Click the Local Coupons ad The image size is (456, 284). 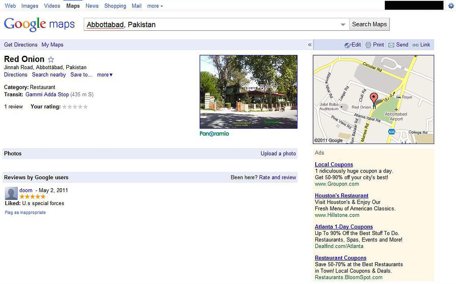click(334, 165)
